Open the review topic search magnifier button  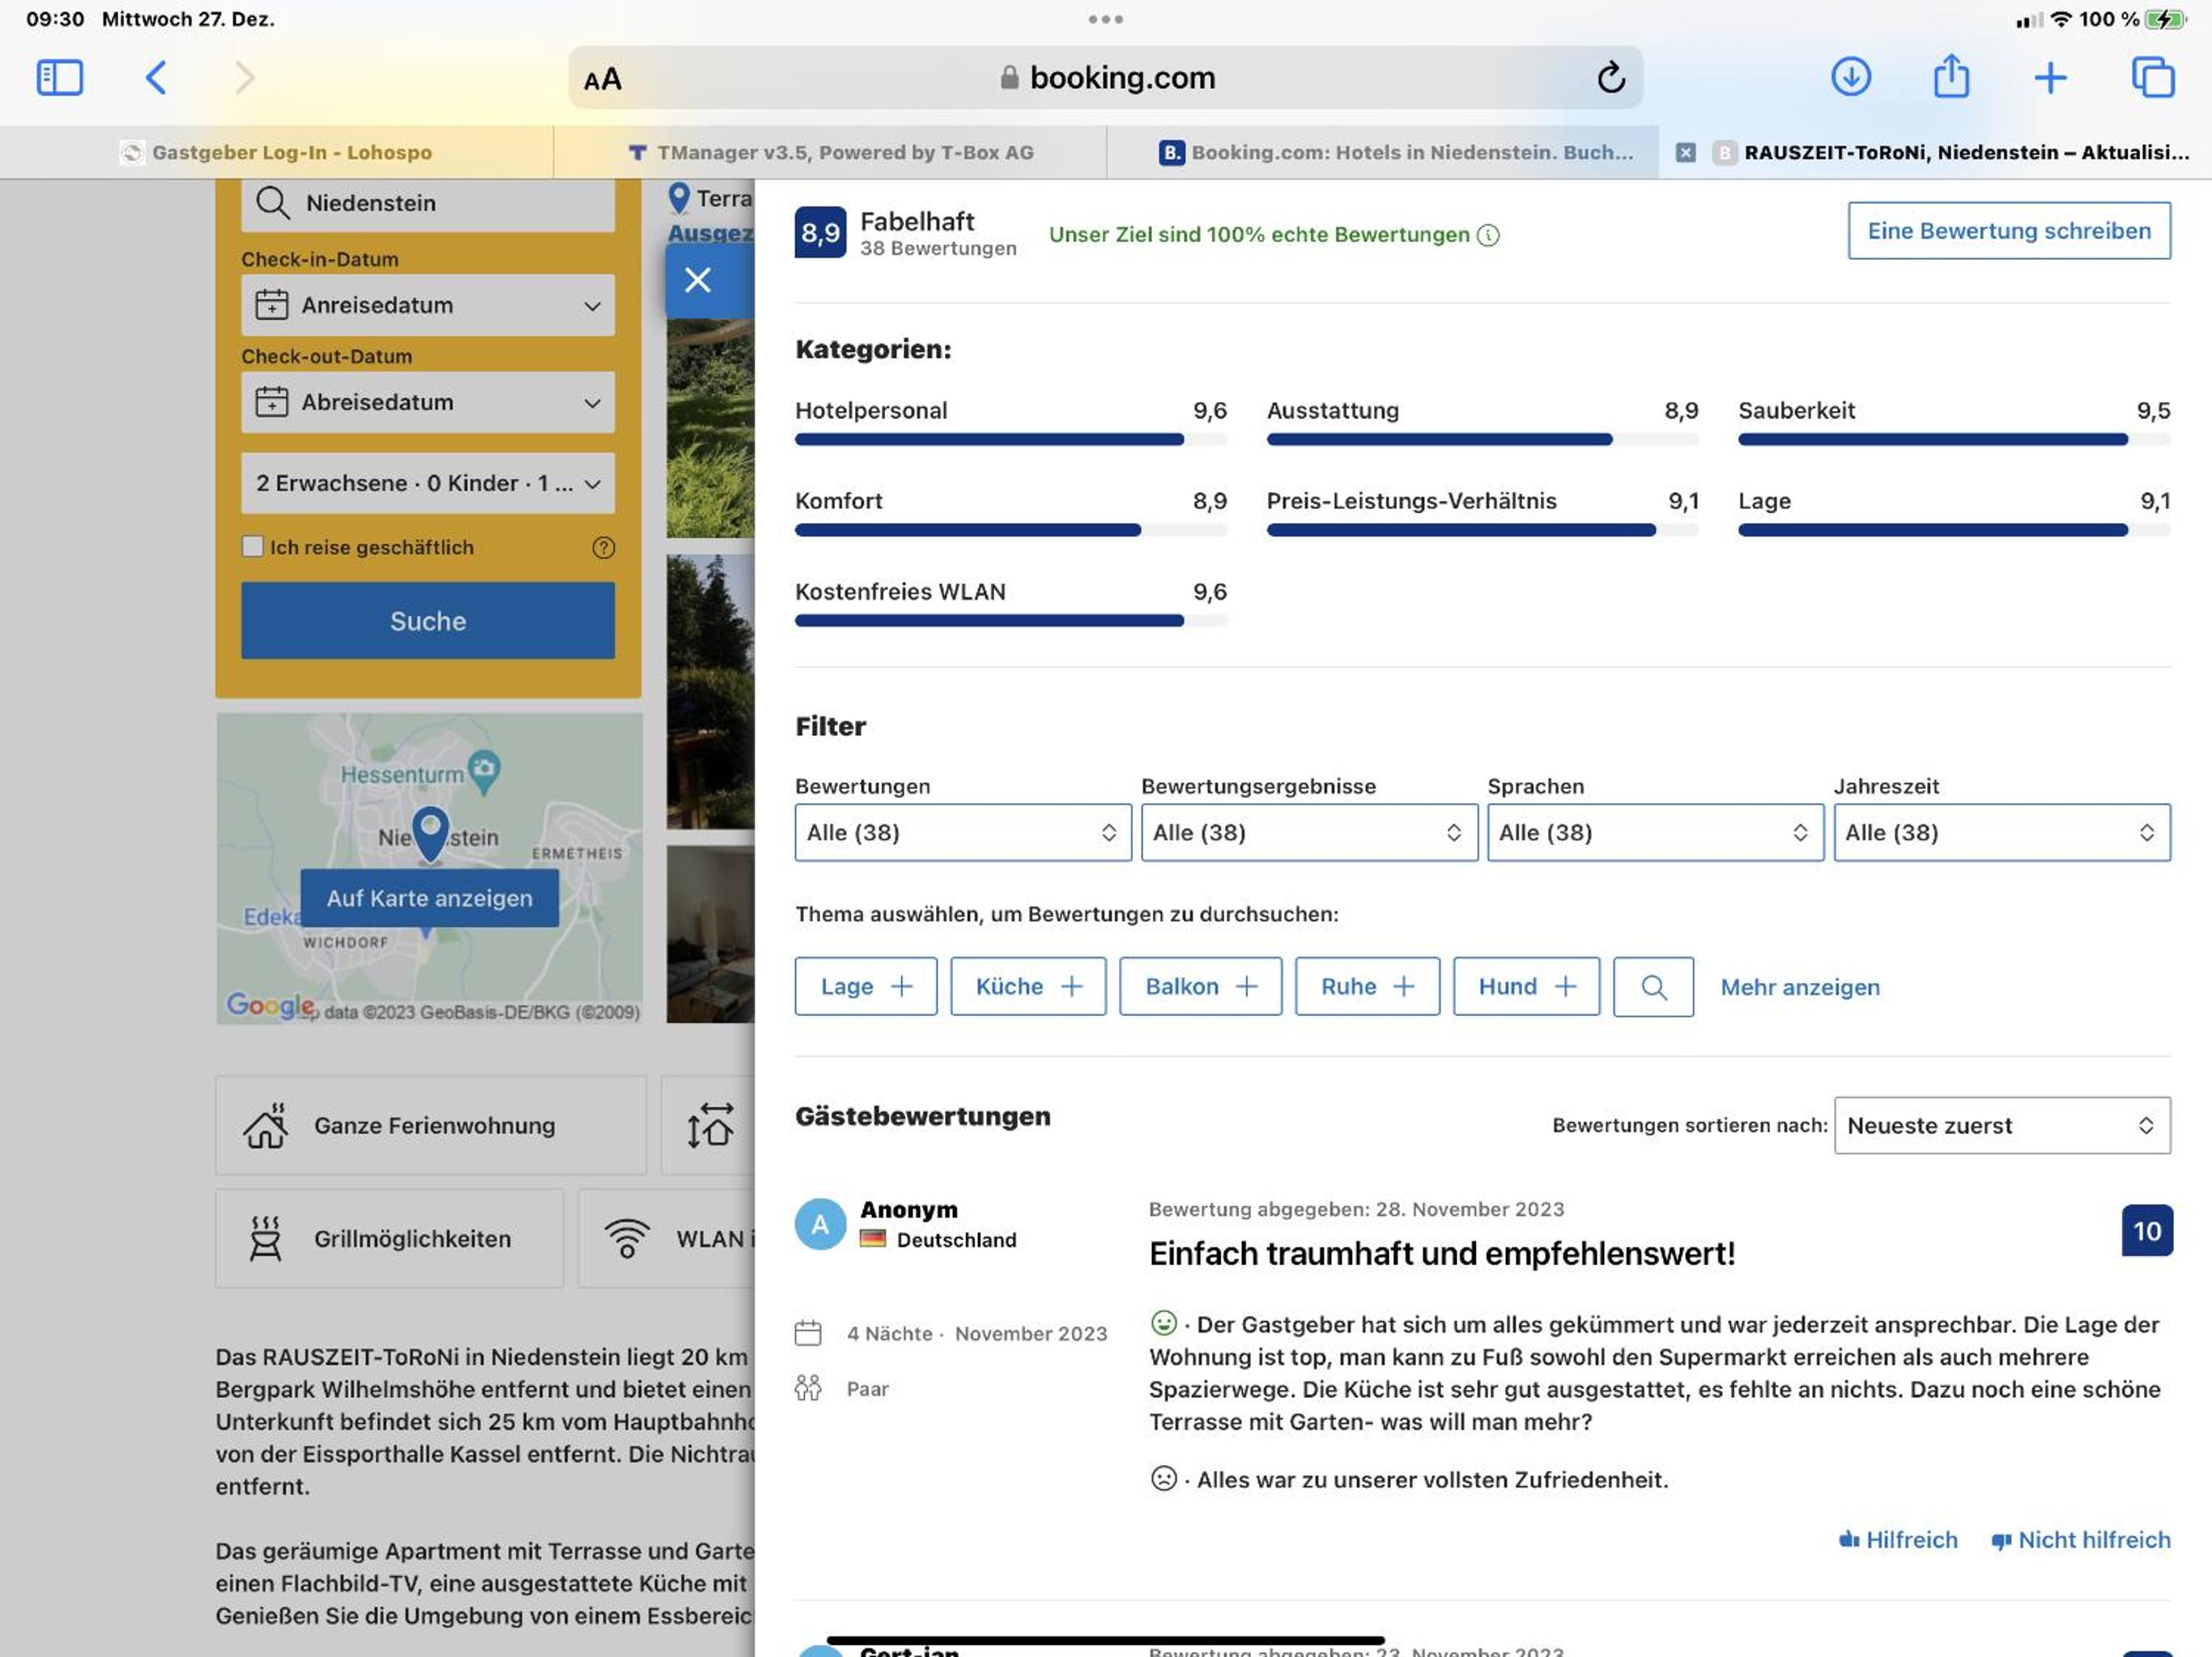(x=1653, y=987)
